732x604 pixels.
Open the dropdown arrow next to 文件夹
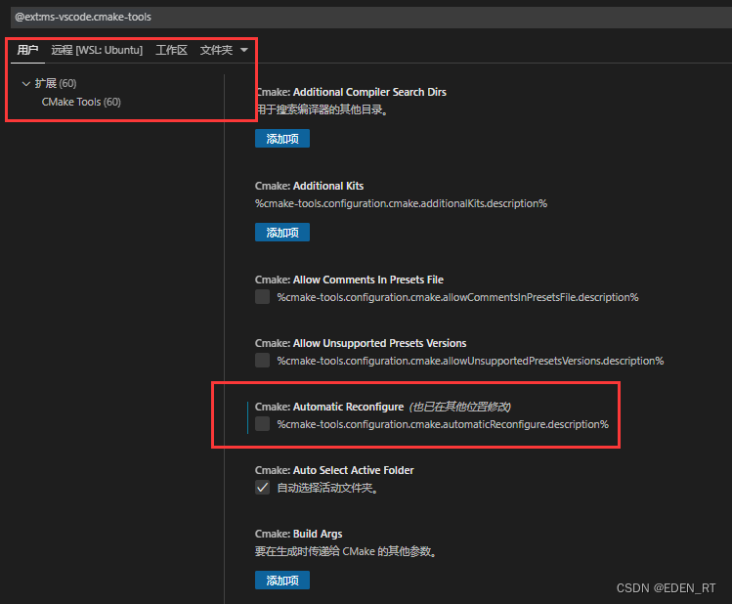tap(244, 50)
